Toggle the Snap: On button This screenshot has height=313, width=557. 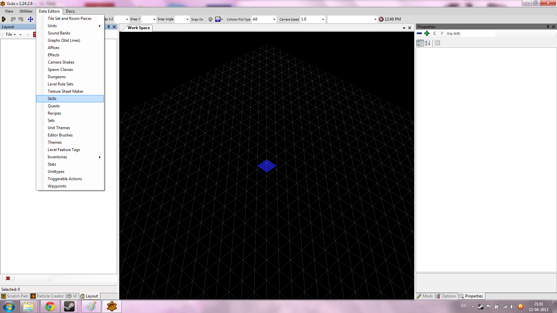[197, 19]
